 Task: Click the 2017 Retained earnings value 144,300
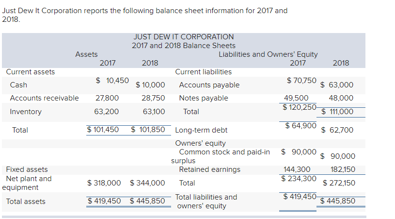tap(297, 169)
